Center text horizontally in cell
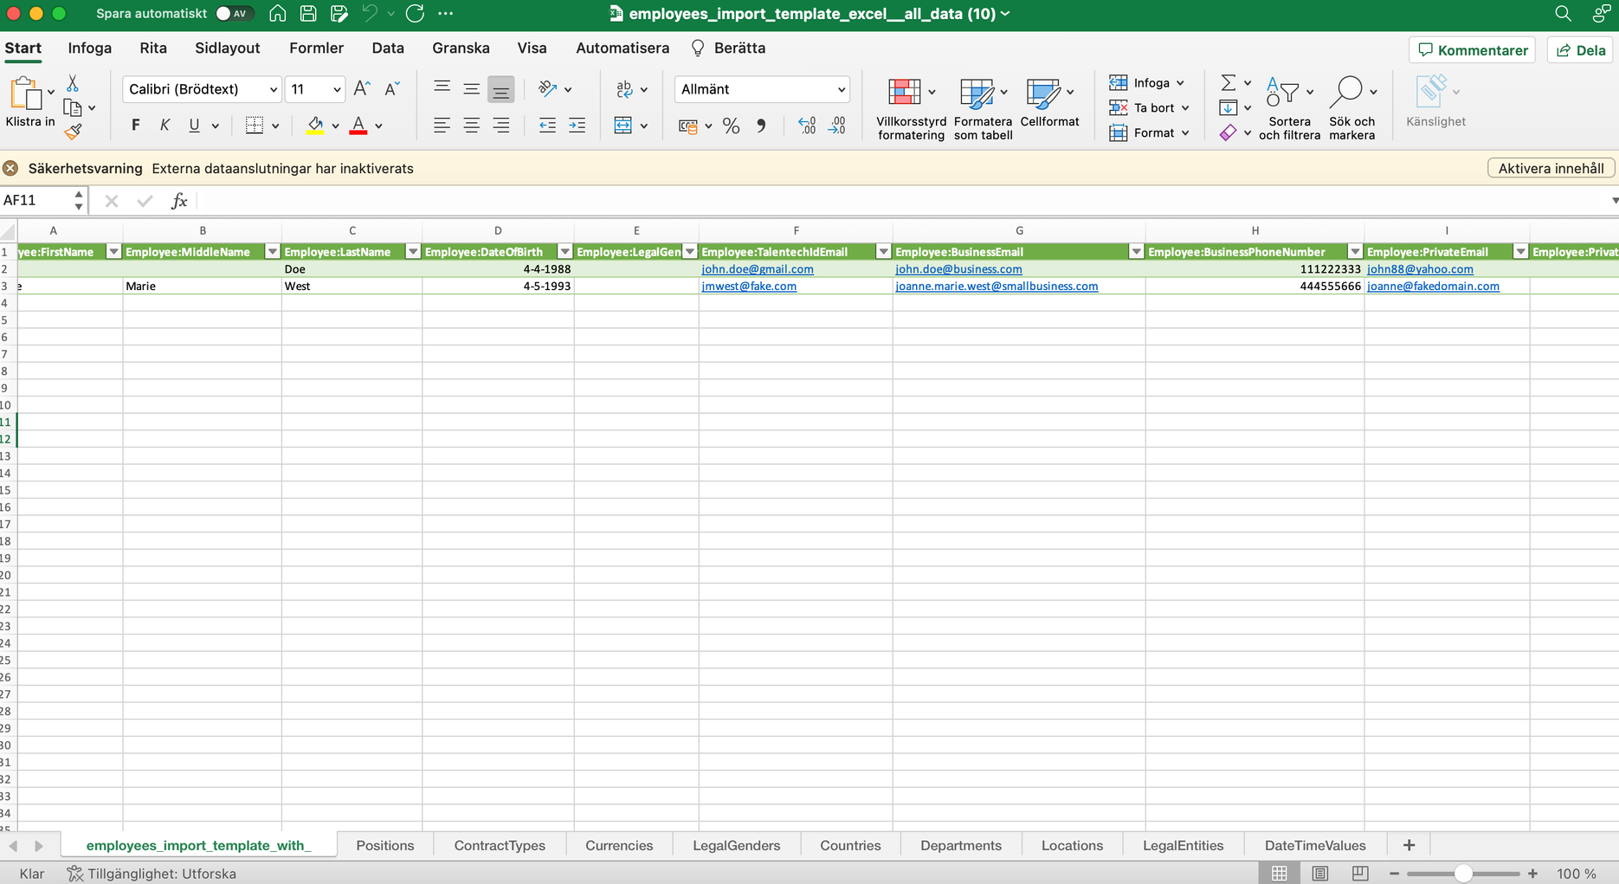Viewport: 1619px width, 884px height. (471, 126)
